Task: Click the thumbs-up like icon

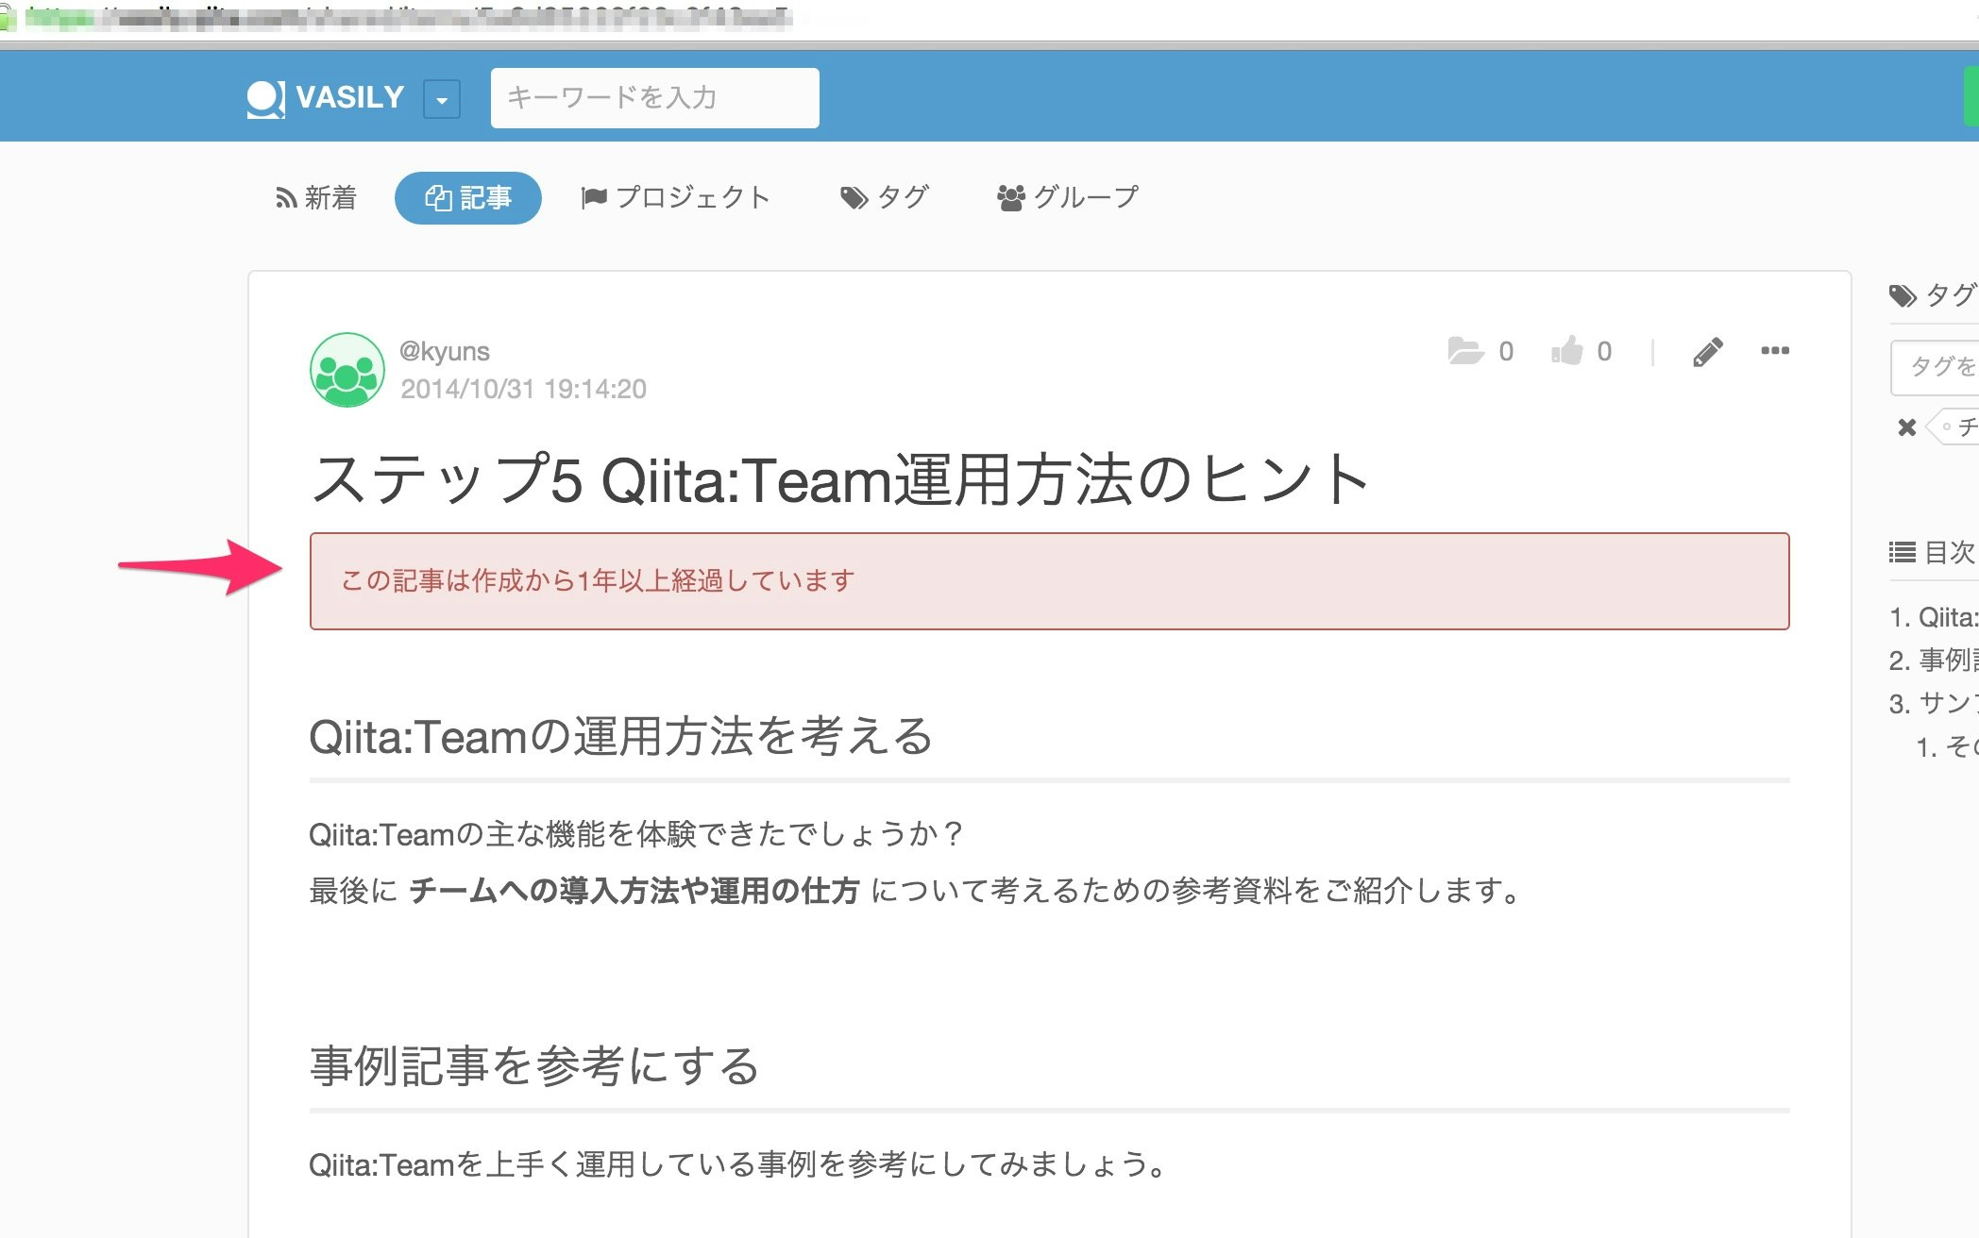Action: tap(1566, 351)
